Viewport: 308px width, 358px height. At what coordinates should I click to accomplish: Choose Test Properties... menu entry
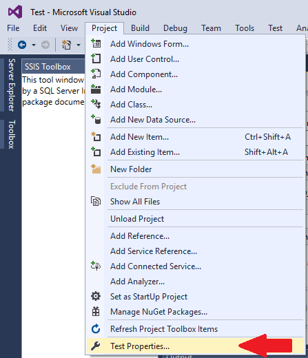[195, 346]
